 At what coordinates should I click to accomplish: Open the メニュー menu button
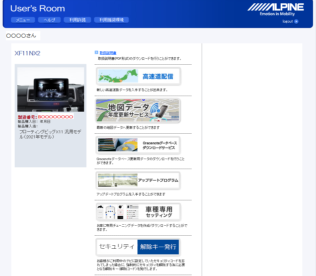[x=23, y=20]
